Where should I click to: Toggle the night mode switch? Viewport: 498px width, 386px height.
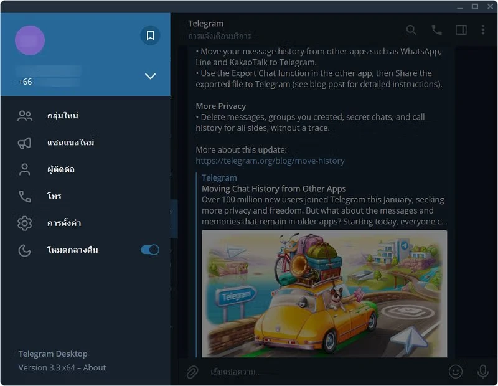coord(150,250)
